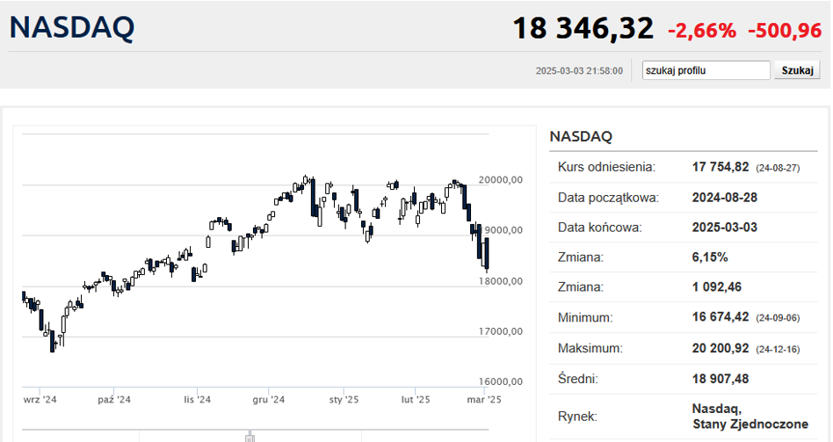
Task: Click the 'paź '24' time axis label
Action: tap(114, 399)
